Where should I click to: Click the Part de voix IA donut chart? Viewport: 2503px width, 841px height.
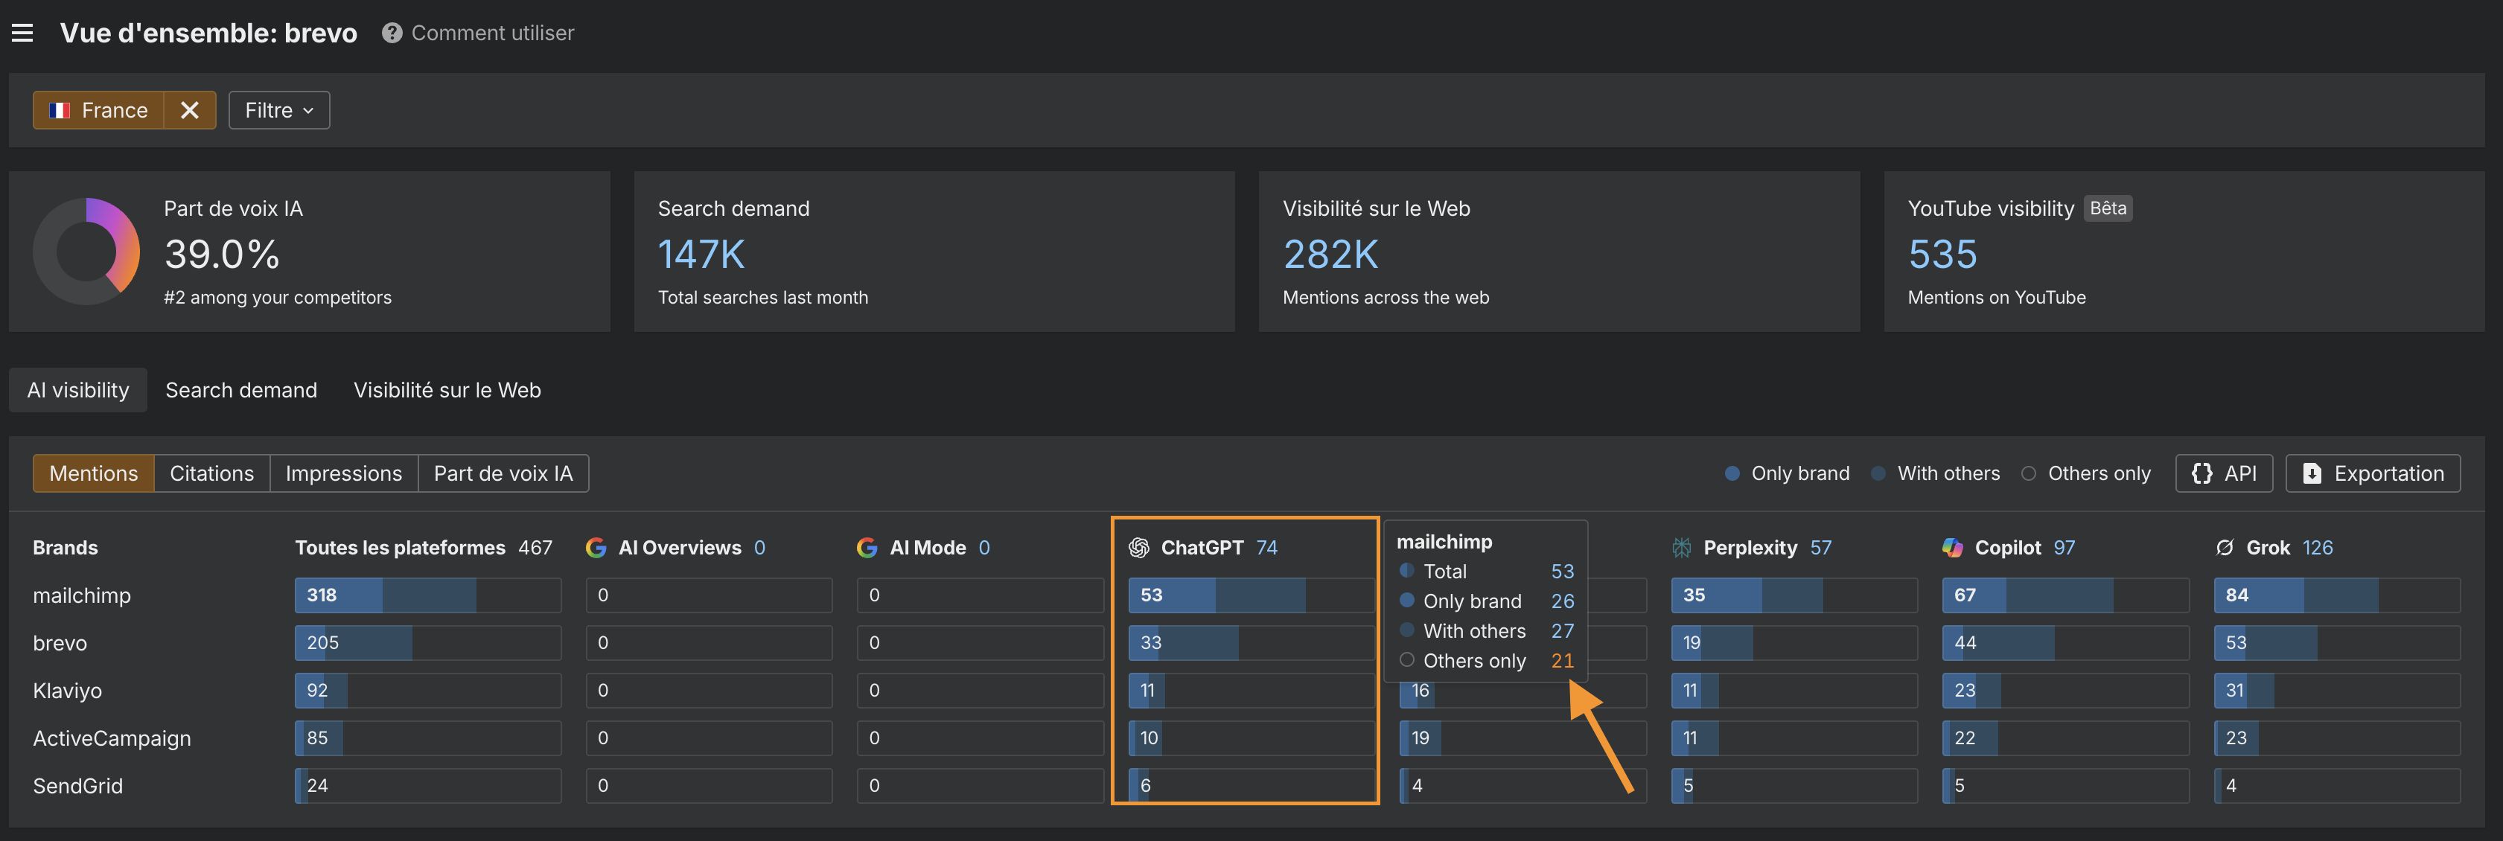coord(86,252)
